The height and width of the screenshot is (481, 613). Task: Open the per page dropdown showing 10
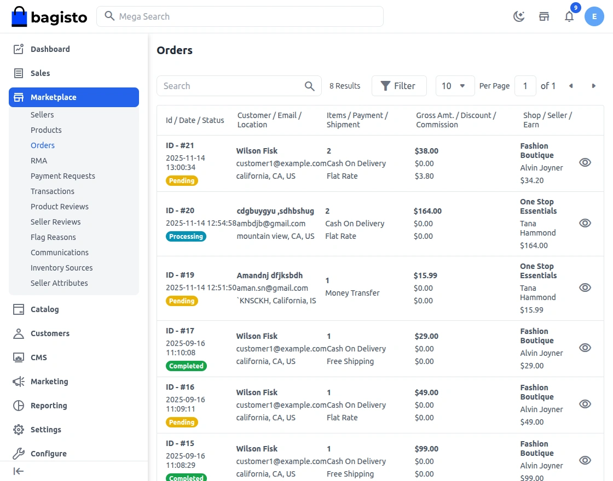(x=454, y=86)
